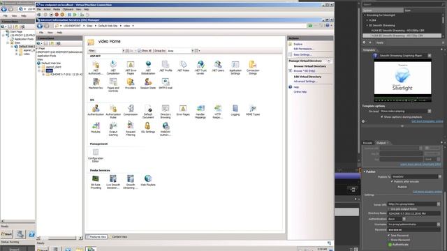Click the Filter input box
447x251 pixels.
coord(109,51)
